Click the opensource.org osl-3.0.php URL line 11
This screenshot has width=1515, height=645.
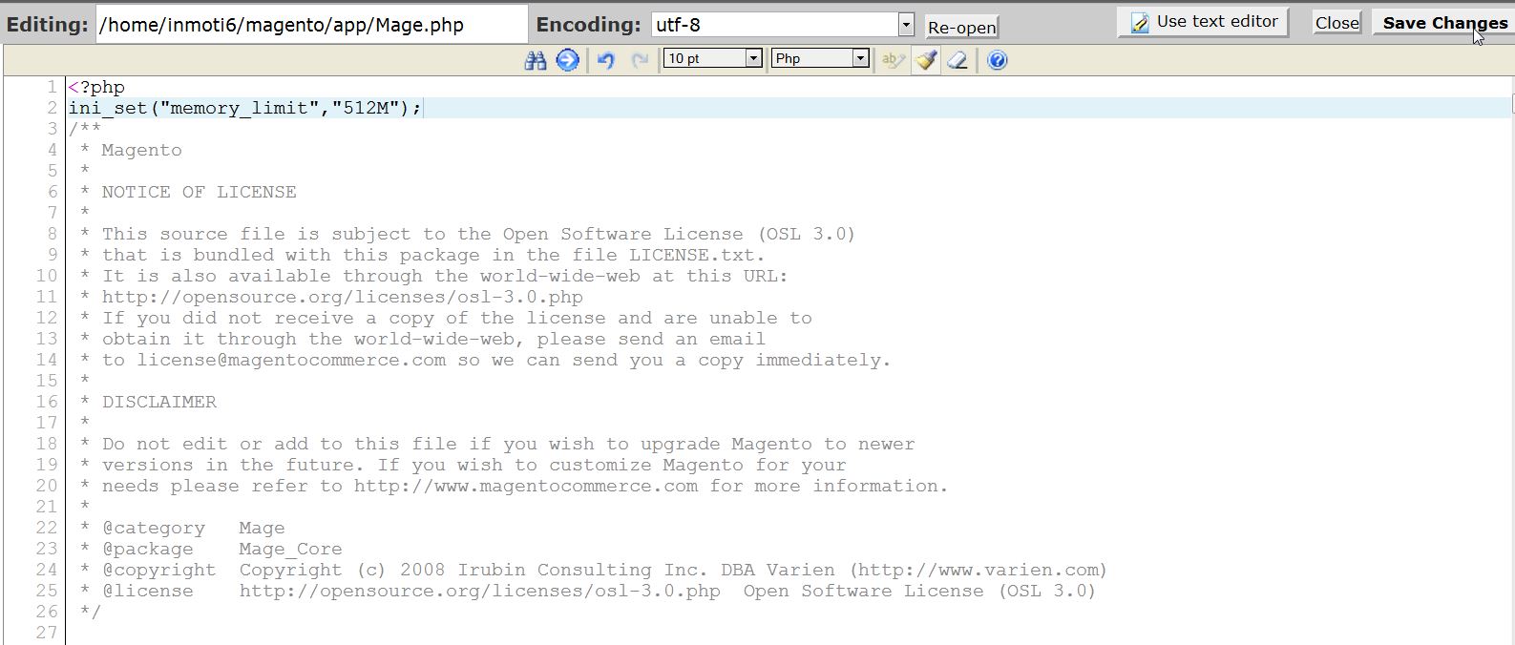click(x=331, y=297)
